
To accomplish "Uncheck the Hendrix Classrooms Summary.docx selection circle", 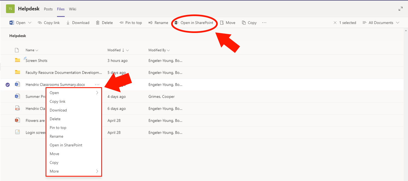I will click(x=8, y=85).
